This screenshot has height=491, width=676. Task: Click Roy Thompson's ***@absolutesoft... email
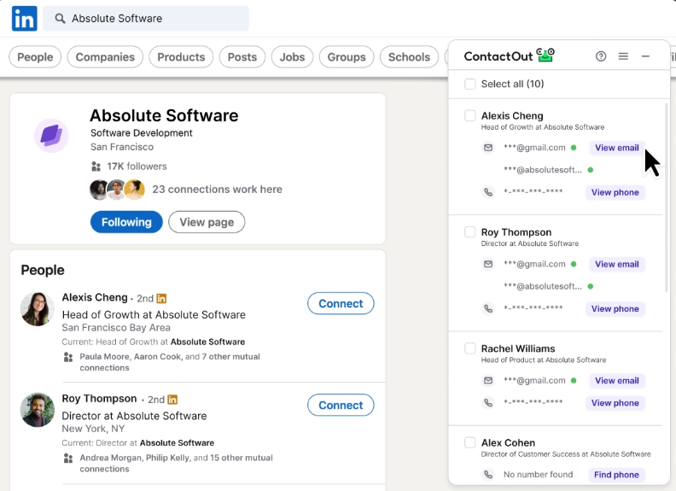(543, 287)
